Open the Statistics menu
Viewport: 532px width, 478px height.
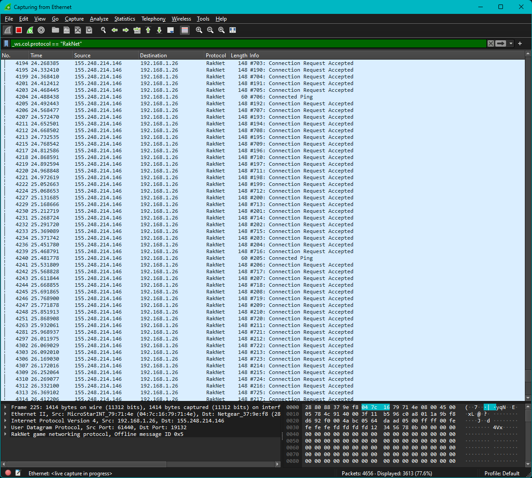124,19
